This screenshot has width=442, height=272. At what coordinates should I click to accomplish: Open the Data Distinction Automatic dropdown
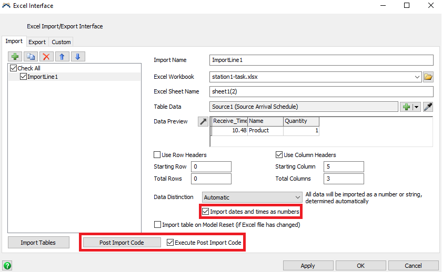coord(297,198)
